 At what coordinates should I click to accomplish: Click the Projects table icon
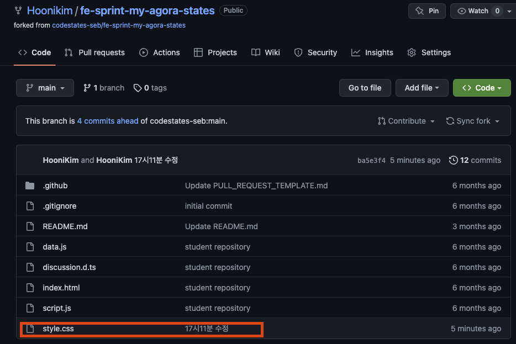(x=198, y=52)
